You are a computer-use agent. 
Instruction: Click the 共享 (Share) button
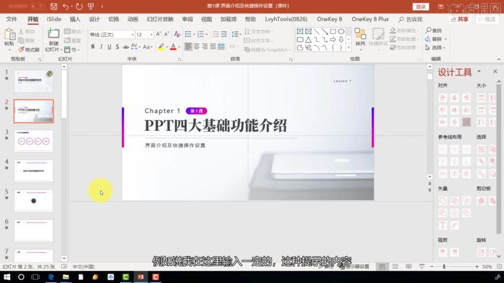460,20
